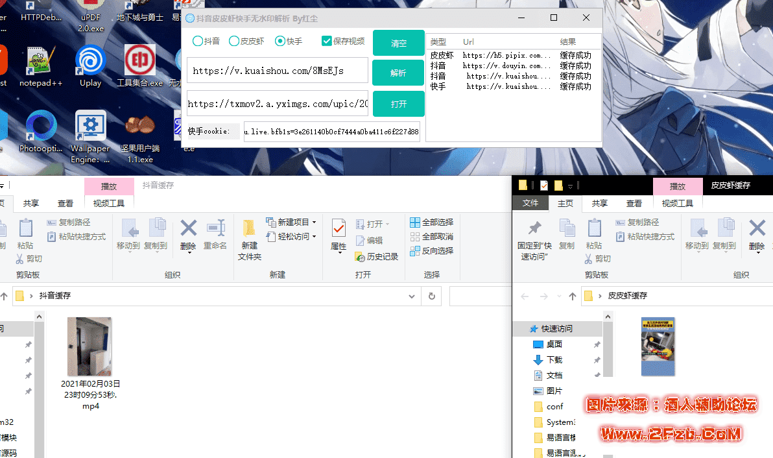The height and width of the screenshot is (458, 773).
Task: Expand recent locations dropdown in 皮皮虾缓存
Action: tap(559, 296)
